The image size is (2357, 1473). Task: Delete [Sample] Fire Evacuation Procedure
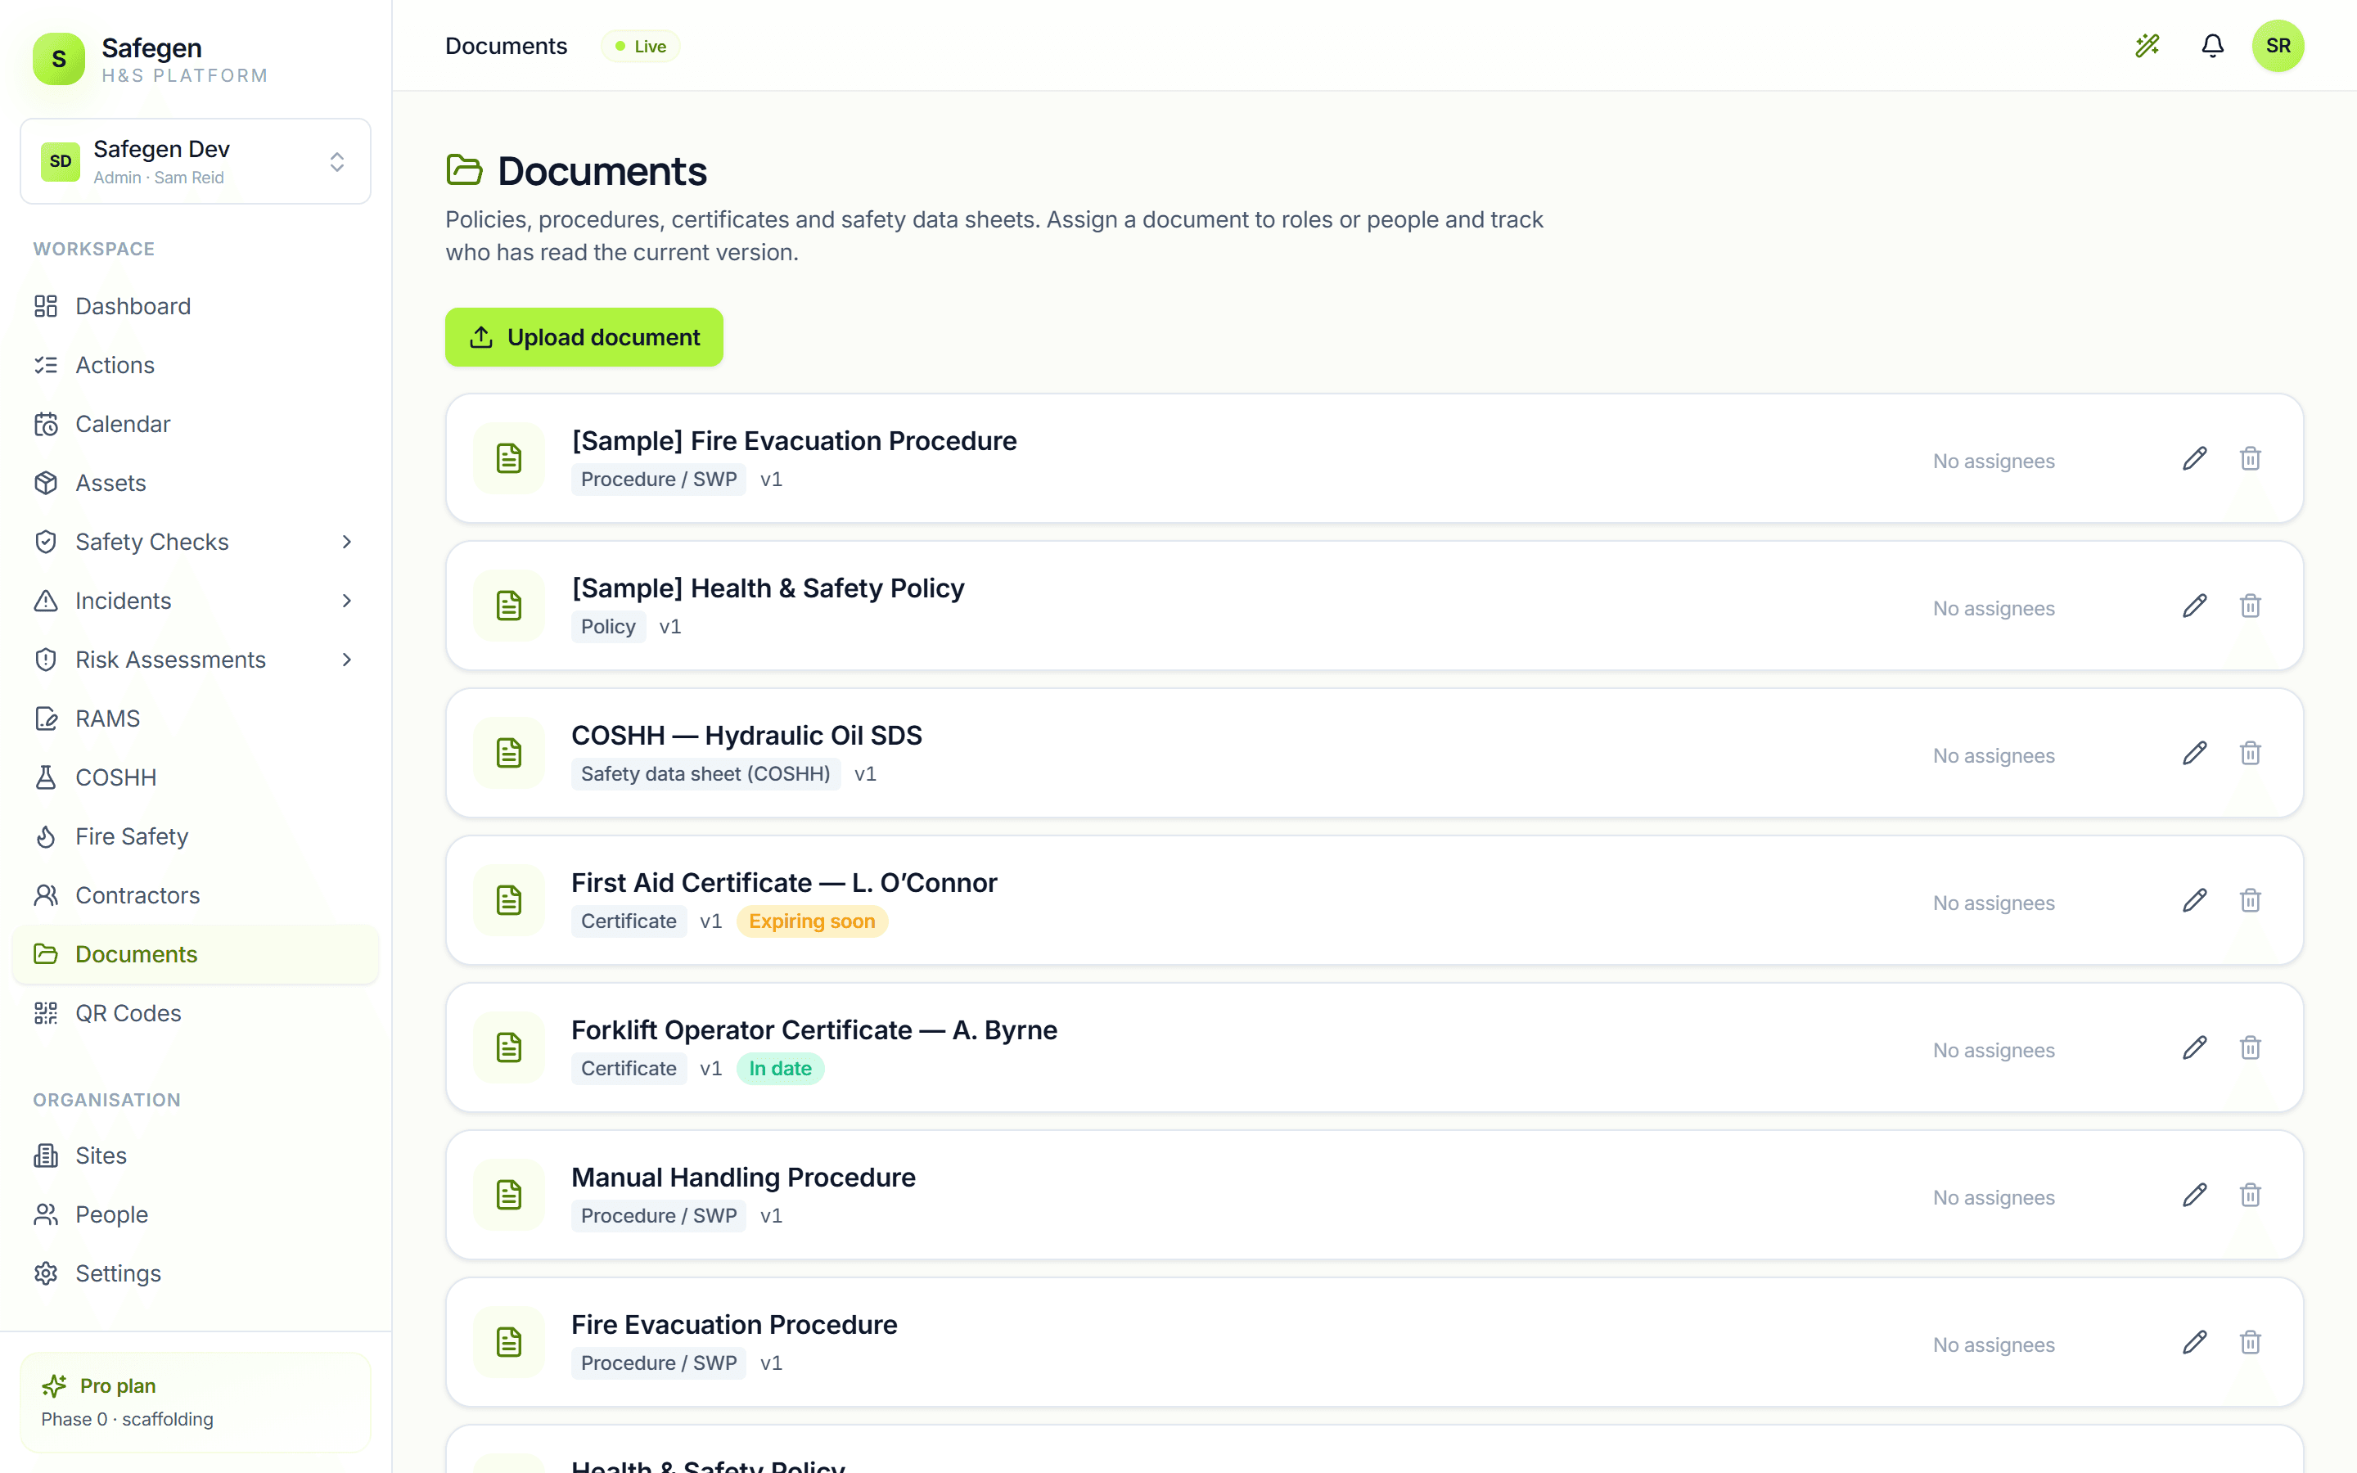[2250, 459]
